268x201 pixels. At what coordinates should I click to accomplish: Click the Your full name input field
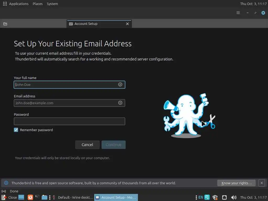point(69,85)
